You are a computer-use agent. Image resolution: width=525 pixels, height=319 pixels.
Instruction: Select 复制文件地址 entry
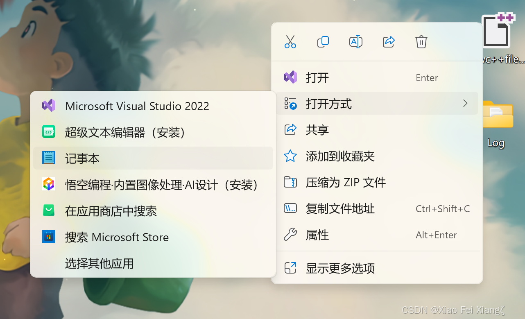[378, 208]
